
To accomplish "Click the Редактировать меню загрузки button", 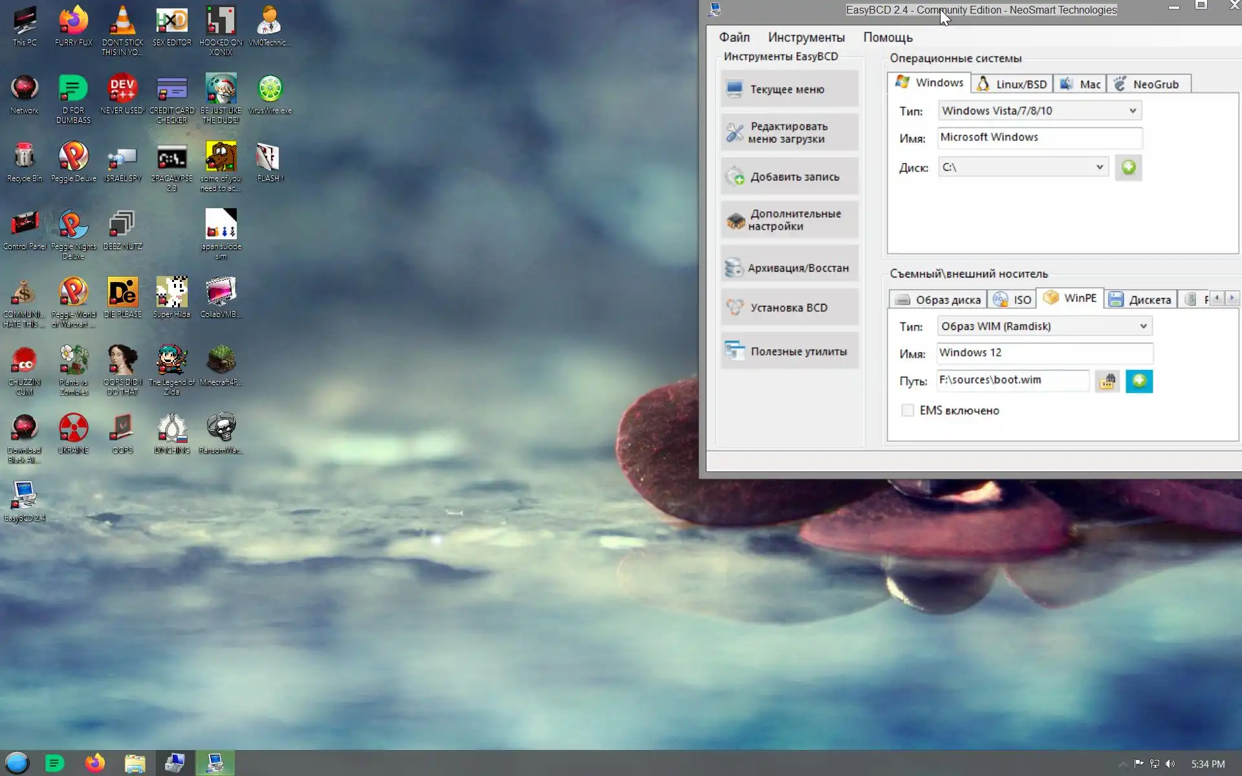I will (x=789, y=133).
